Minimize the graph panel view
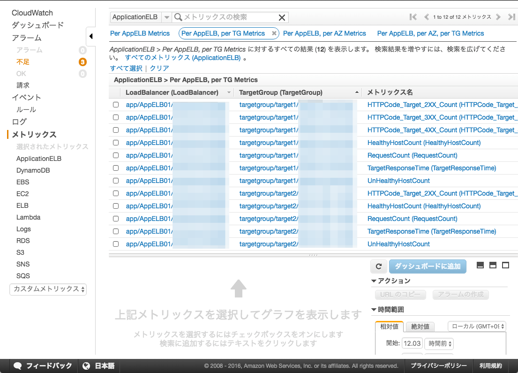Image resolution: width=518 pixels, height=373 pixels. click(x=480, y=265)
